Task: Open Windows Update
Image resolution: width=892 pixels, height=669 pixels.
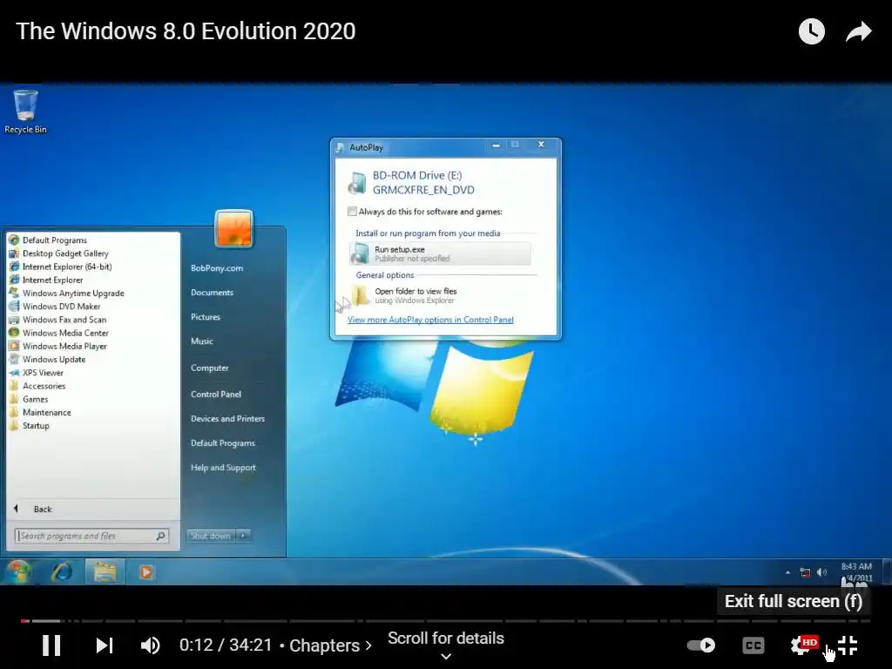Action: 54,359
